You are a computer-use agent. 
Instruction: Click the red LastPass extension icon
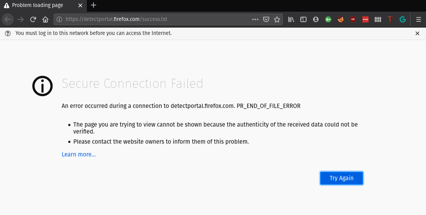[x=365, y=19]
